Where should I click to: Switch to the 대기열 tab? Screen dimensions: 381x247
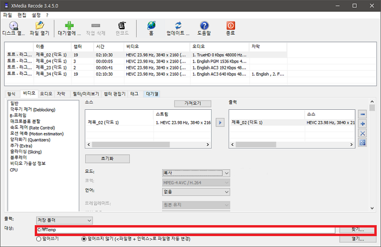pos(152,94)
